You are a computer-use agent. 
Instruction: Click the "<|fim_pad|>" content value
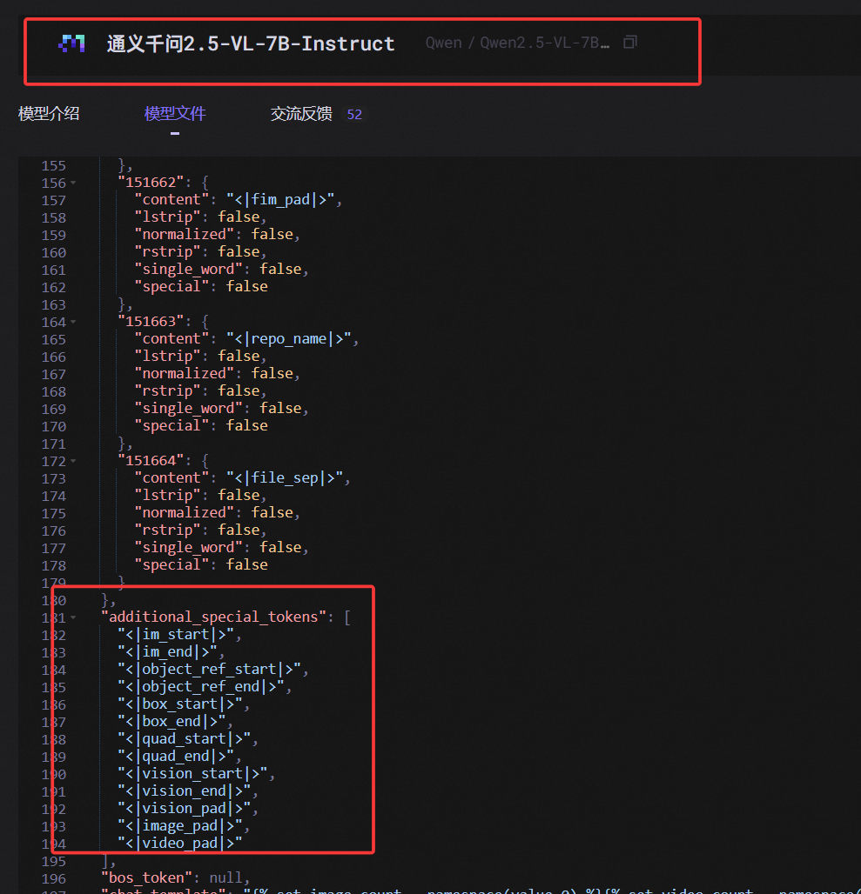[283, 199]
